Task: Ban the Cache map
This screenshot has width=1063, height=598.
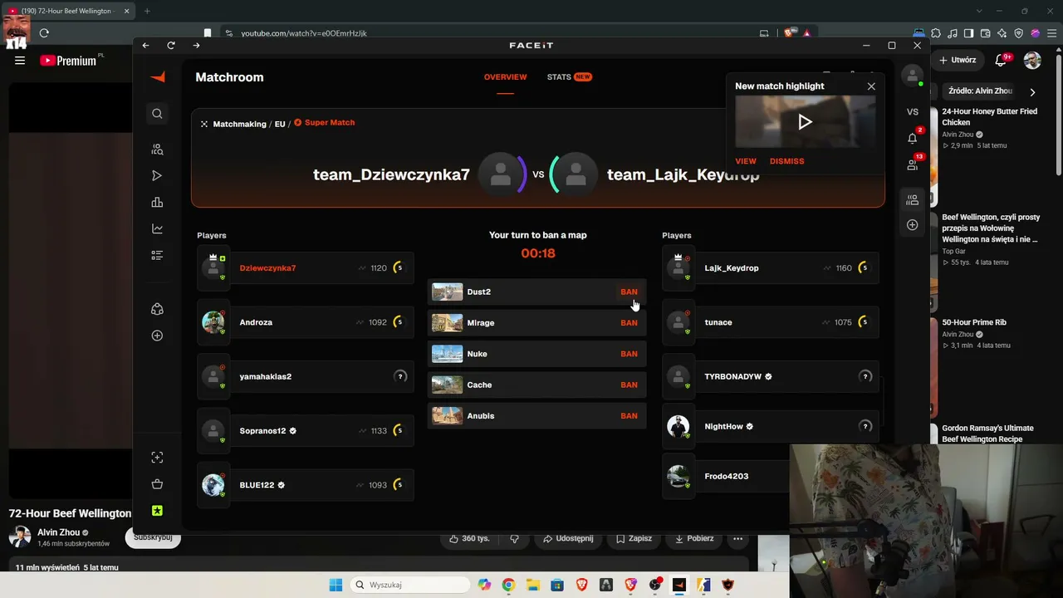Action: (x=629, y=385)
